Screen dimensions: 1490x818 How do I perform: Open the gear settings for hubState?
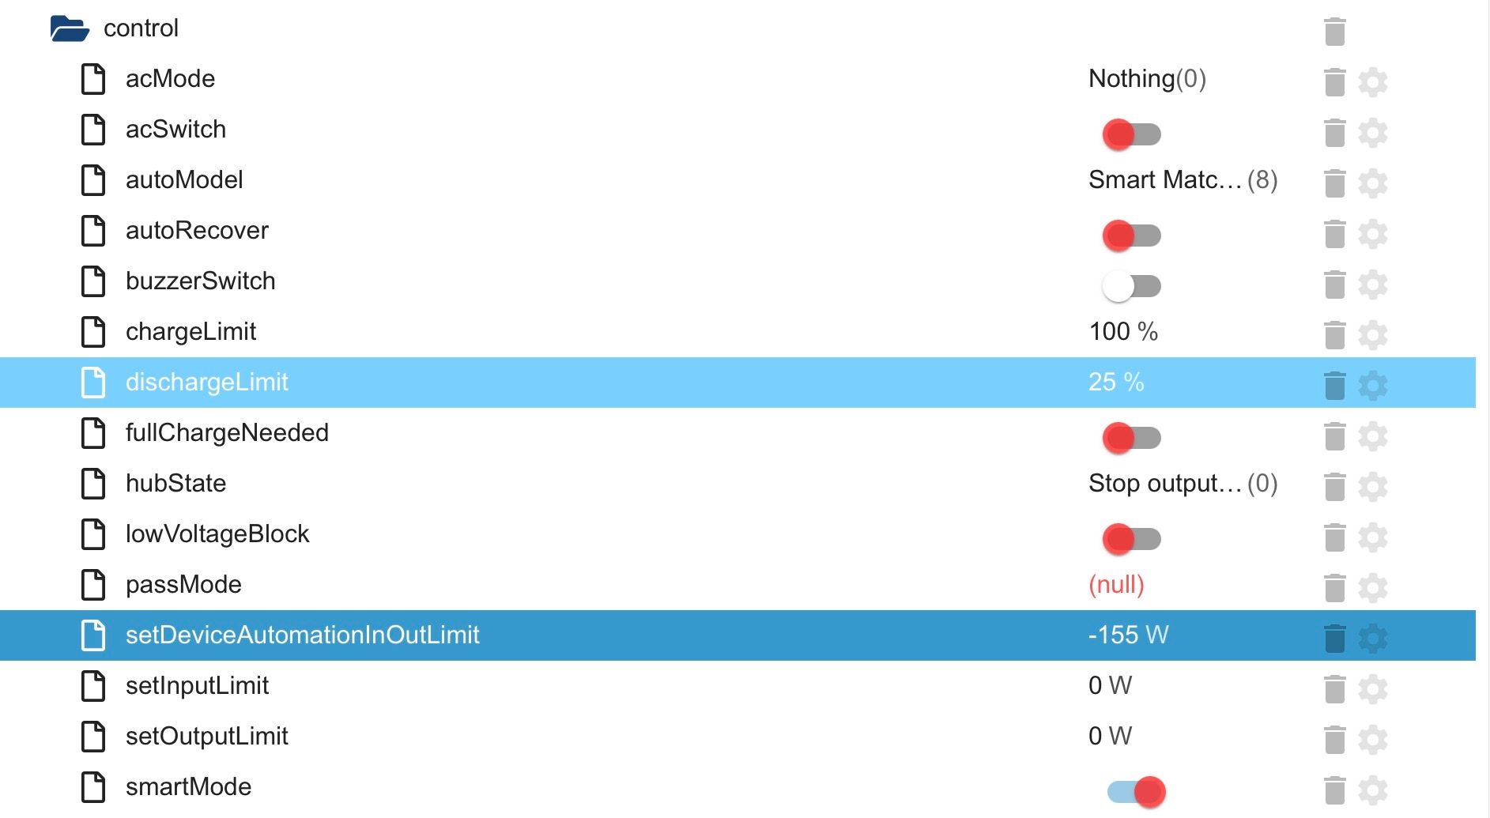tap(1372, 486)
